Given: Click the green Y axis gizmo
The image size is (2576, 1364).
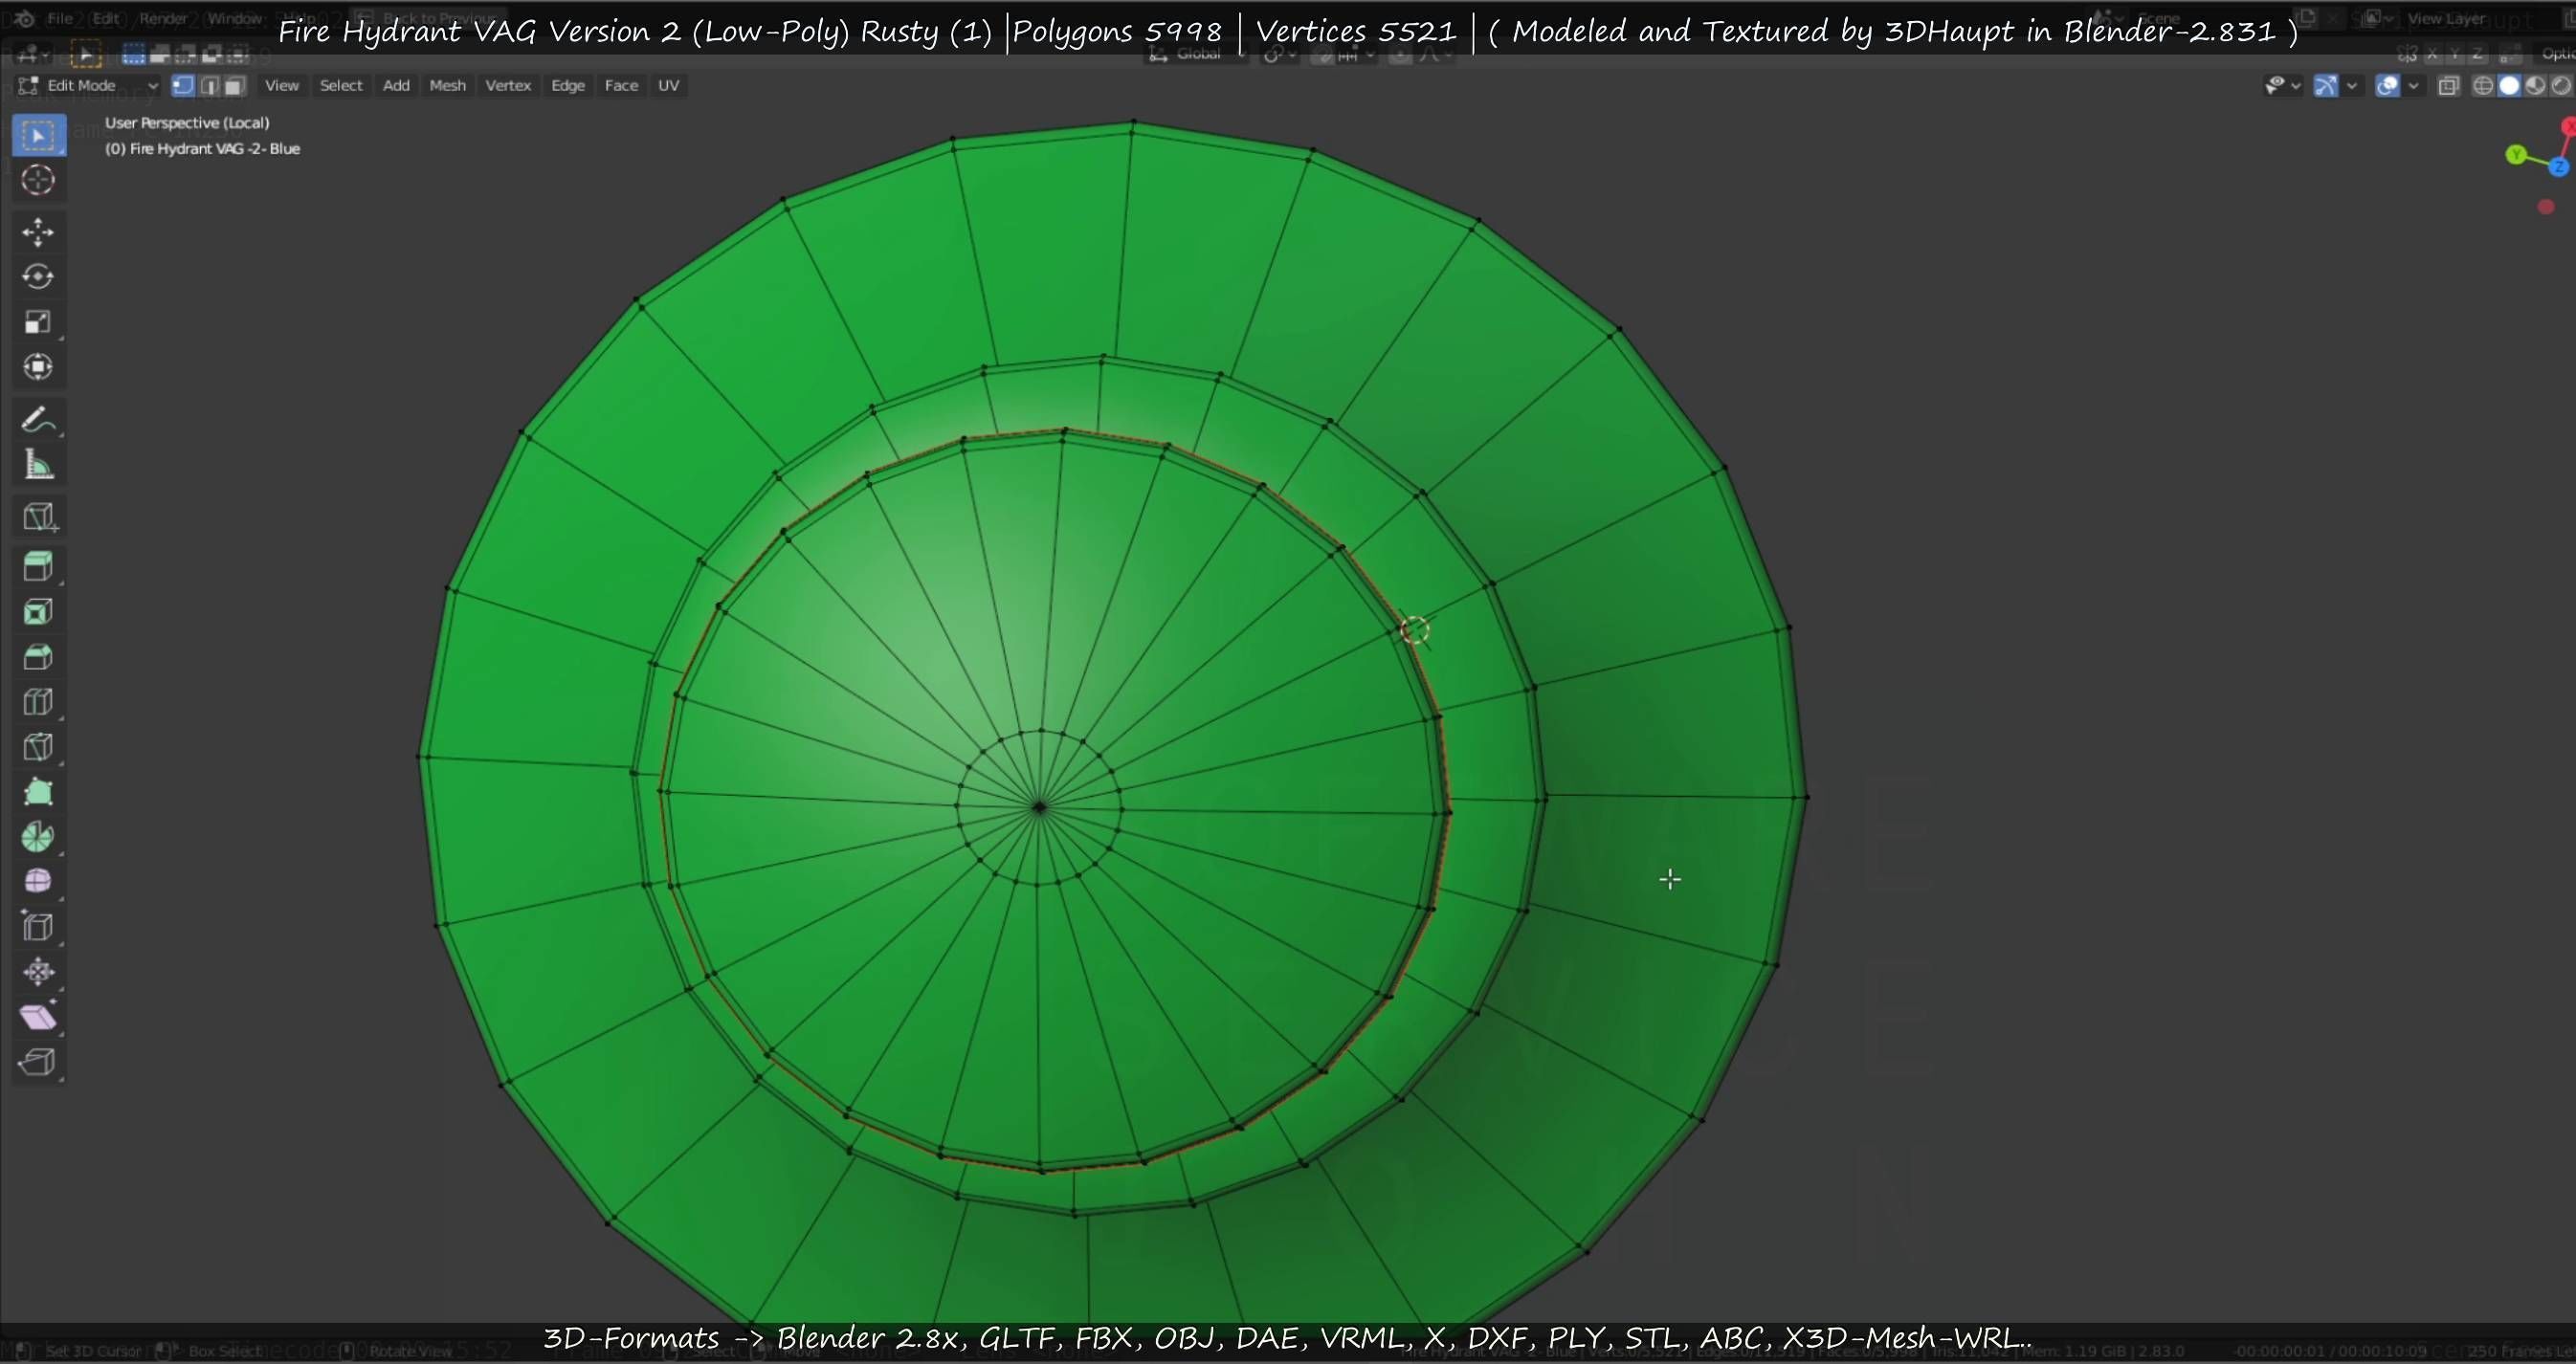Looking at the screenshot, I should tap(2515, 155).
